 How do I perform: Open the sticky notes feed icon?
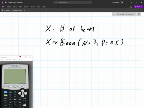point(131,7)
